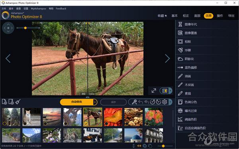
Task: Click the circular check icon in status bar
Action: (145, 146)
